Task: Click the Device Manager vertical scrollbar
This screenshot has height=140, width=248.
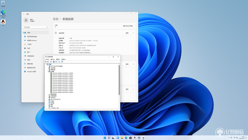Action: click(119, 80)
